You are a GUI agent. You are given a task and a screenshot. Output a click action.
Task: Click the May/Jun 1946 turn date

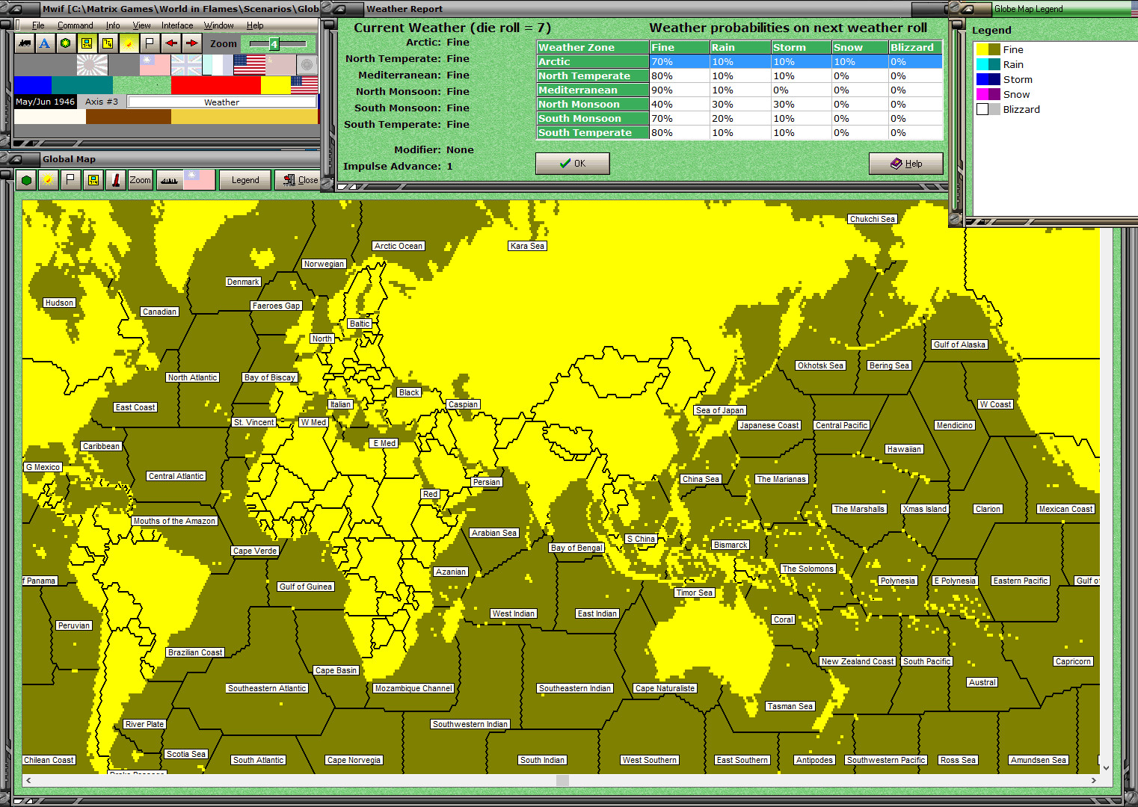tap(46, 102)
